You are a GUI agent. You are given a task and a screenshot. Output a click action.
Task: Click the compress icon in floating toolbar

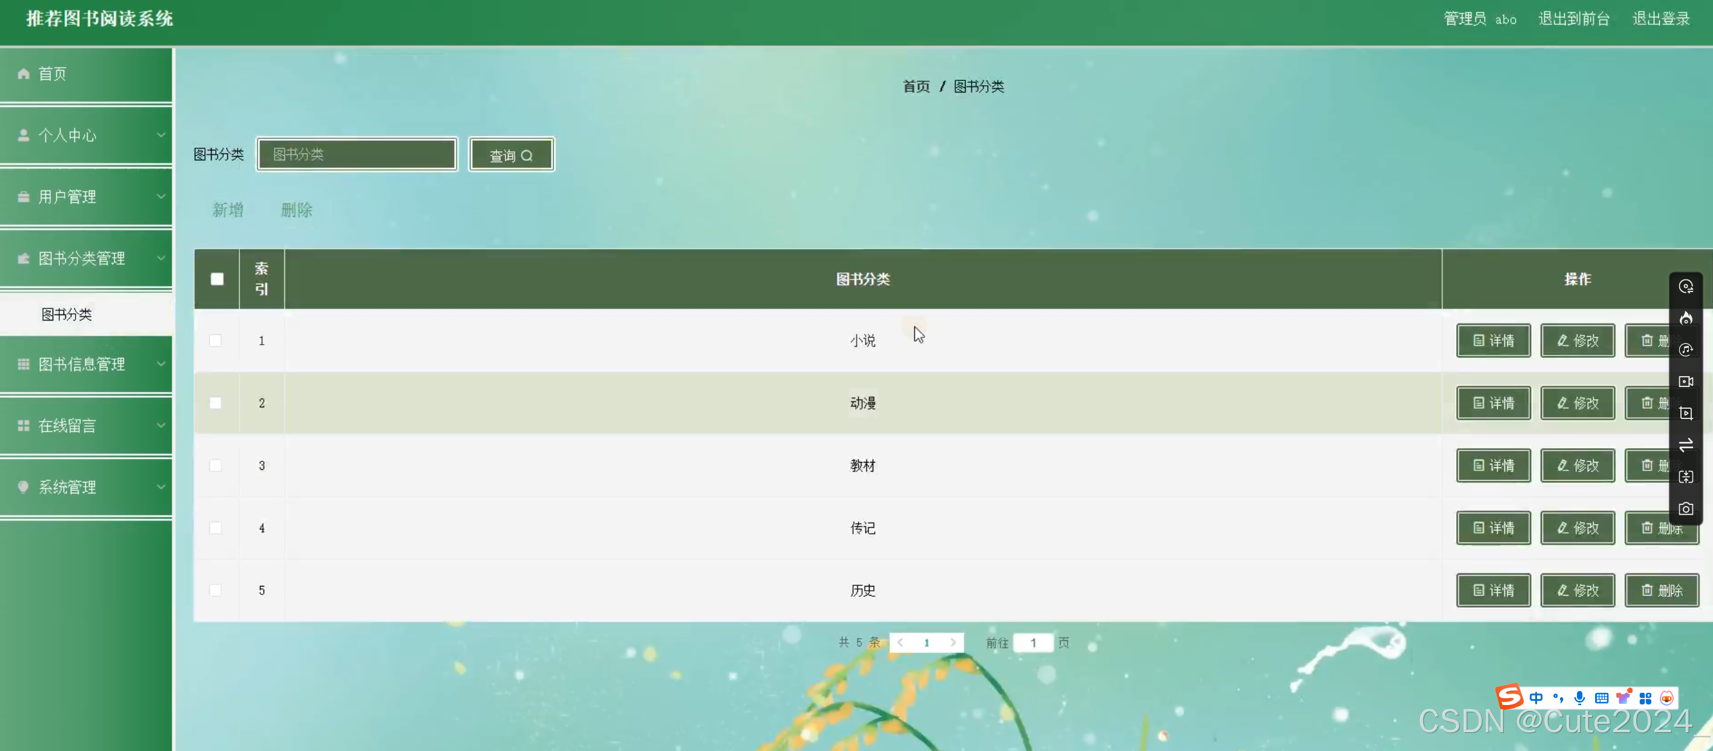(x=1686, y=477)
